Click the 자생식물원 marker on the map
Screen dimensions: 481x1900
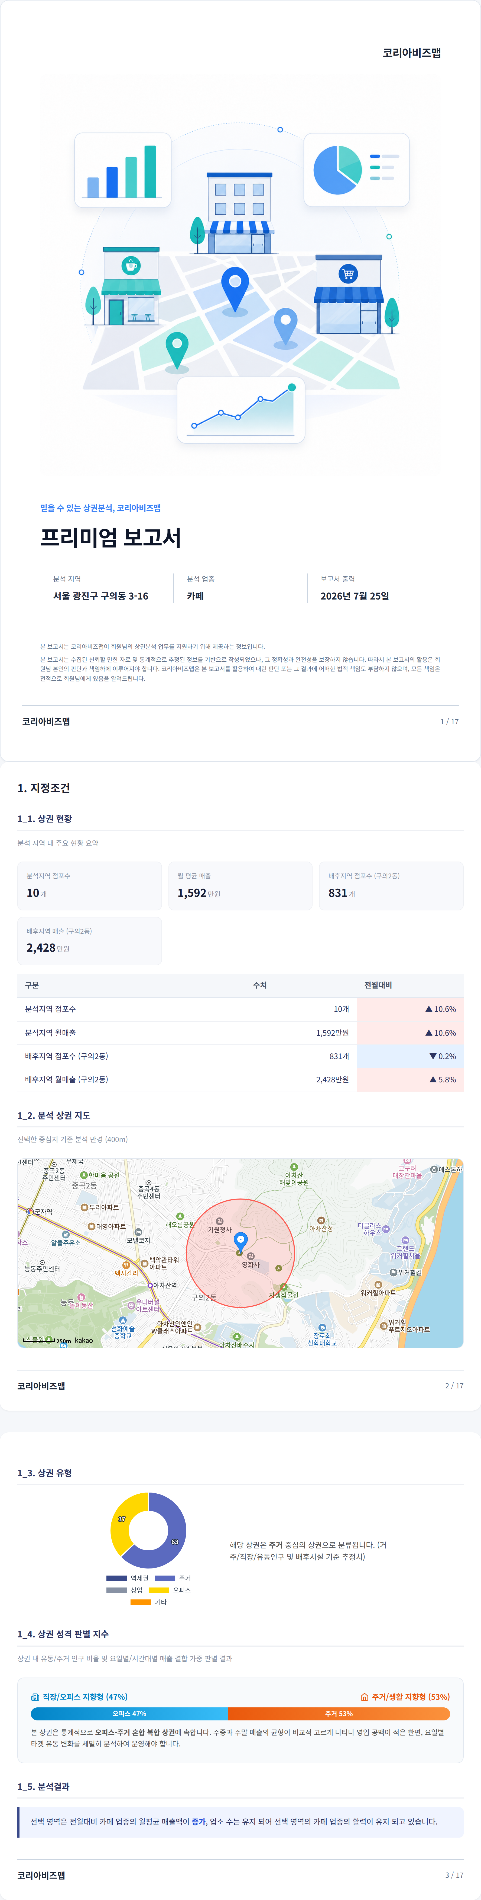[x=284, y=1287]
